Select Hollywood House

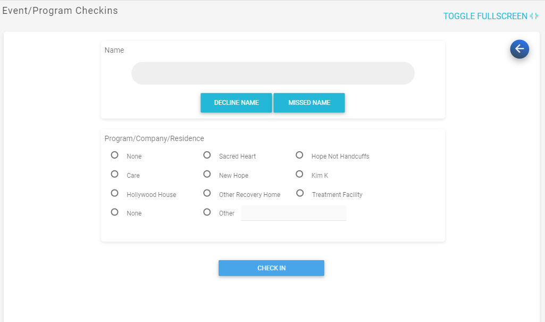(x=114, y=193)
